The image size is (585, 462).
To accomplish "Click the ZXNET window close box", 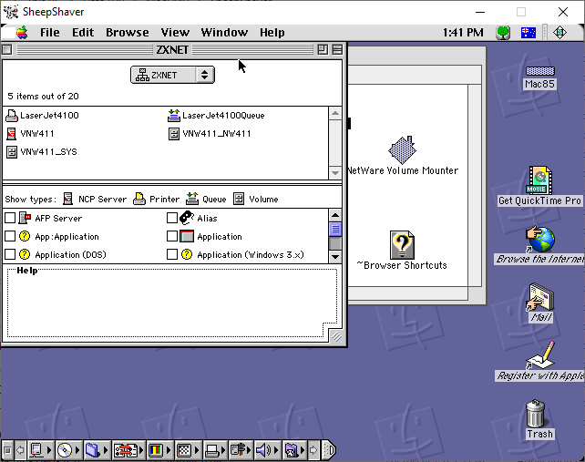I will pyautogui.click(x=7, y=49).
